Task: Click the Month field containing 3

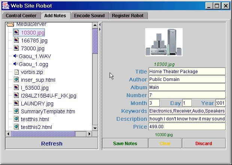Action: 154,103
